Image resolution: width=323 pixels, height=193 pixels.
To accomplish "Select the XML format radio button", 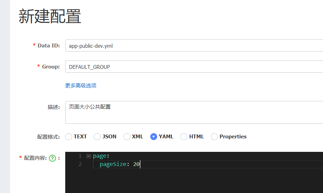I will [x=127, y=137].
